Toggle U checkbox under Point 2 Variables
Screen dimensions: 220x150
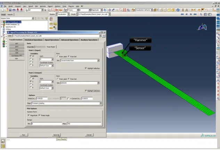(31, 81)
